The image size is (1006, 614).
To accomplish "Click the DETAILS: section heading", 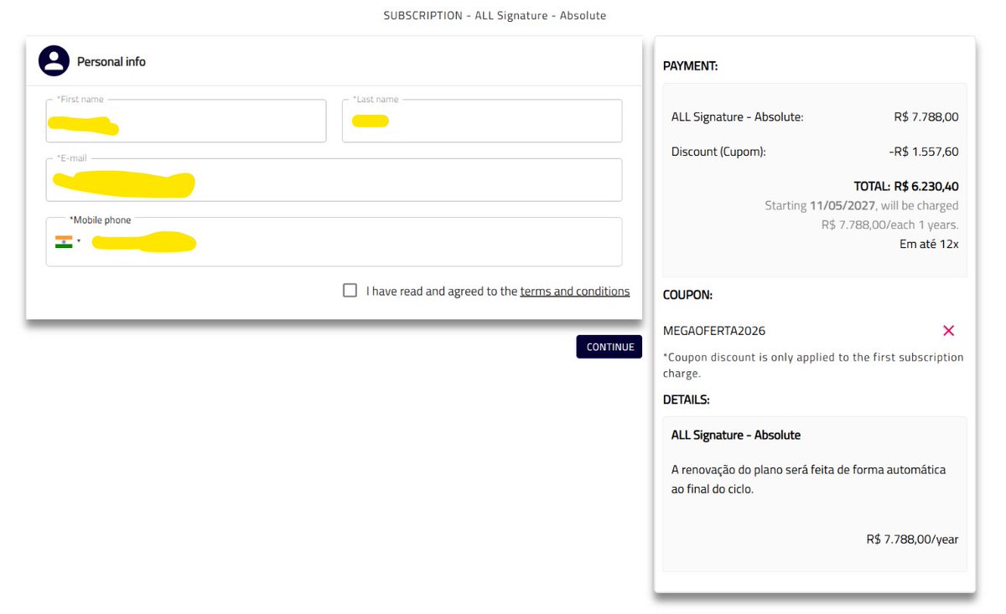I will pyautogui.click(x=687, y=400).
